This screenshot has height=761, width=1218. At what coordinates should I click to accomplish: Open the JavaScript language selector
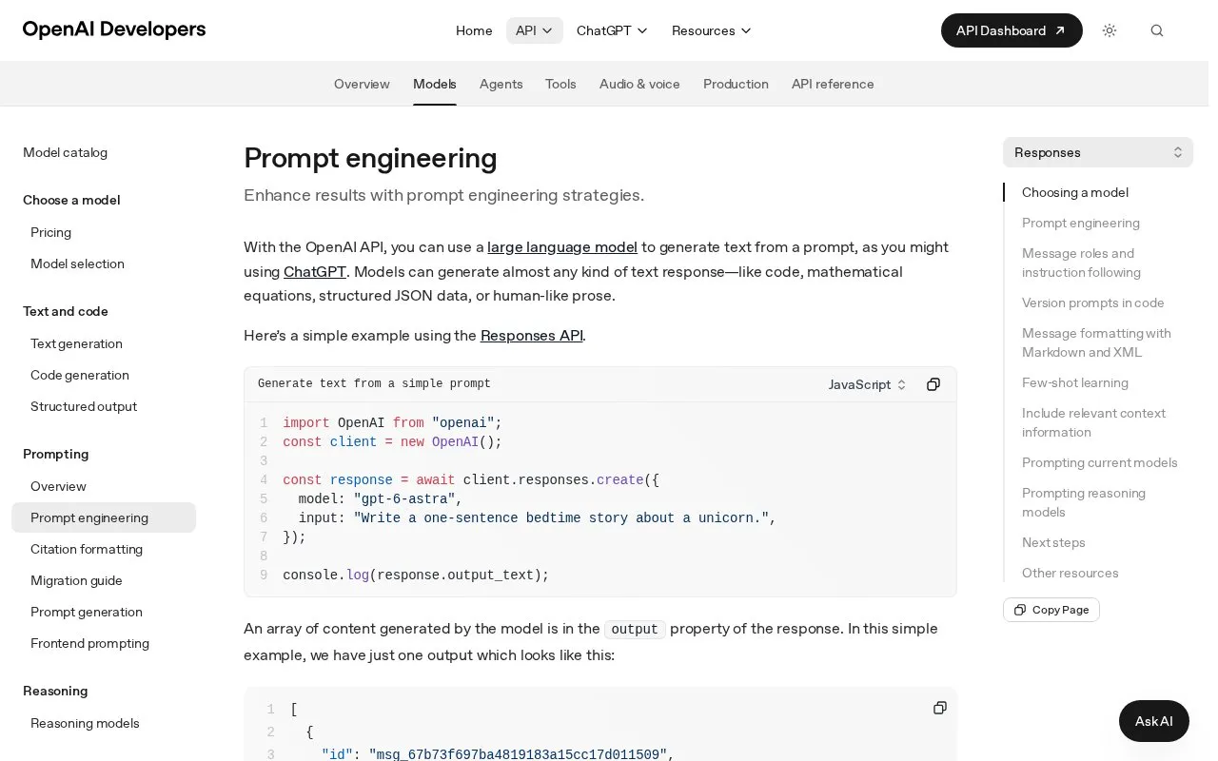(868, 384)
